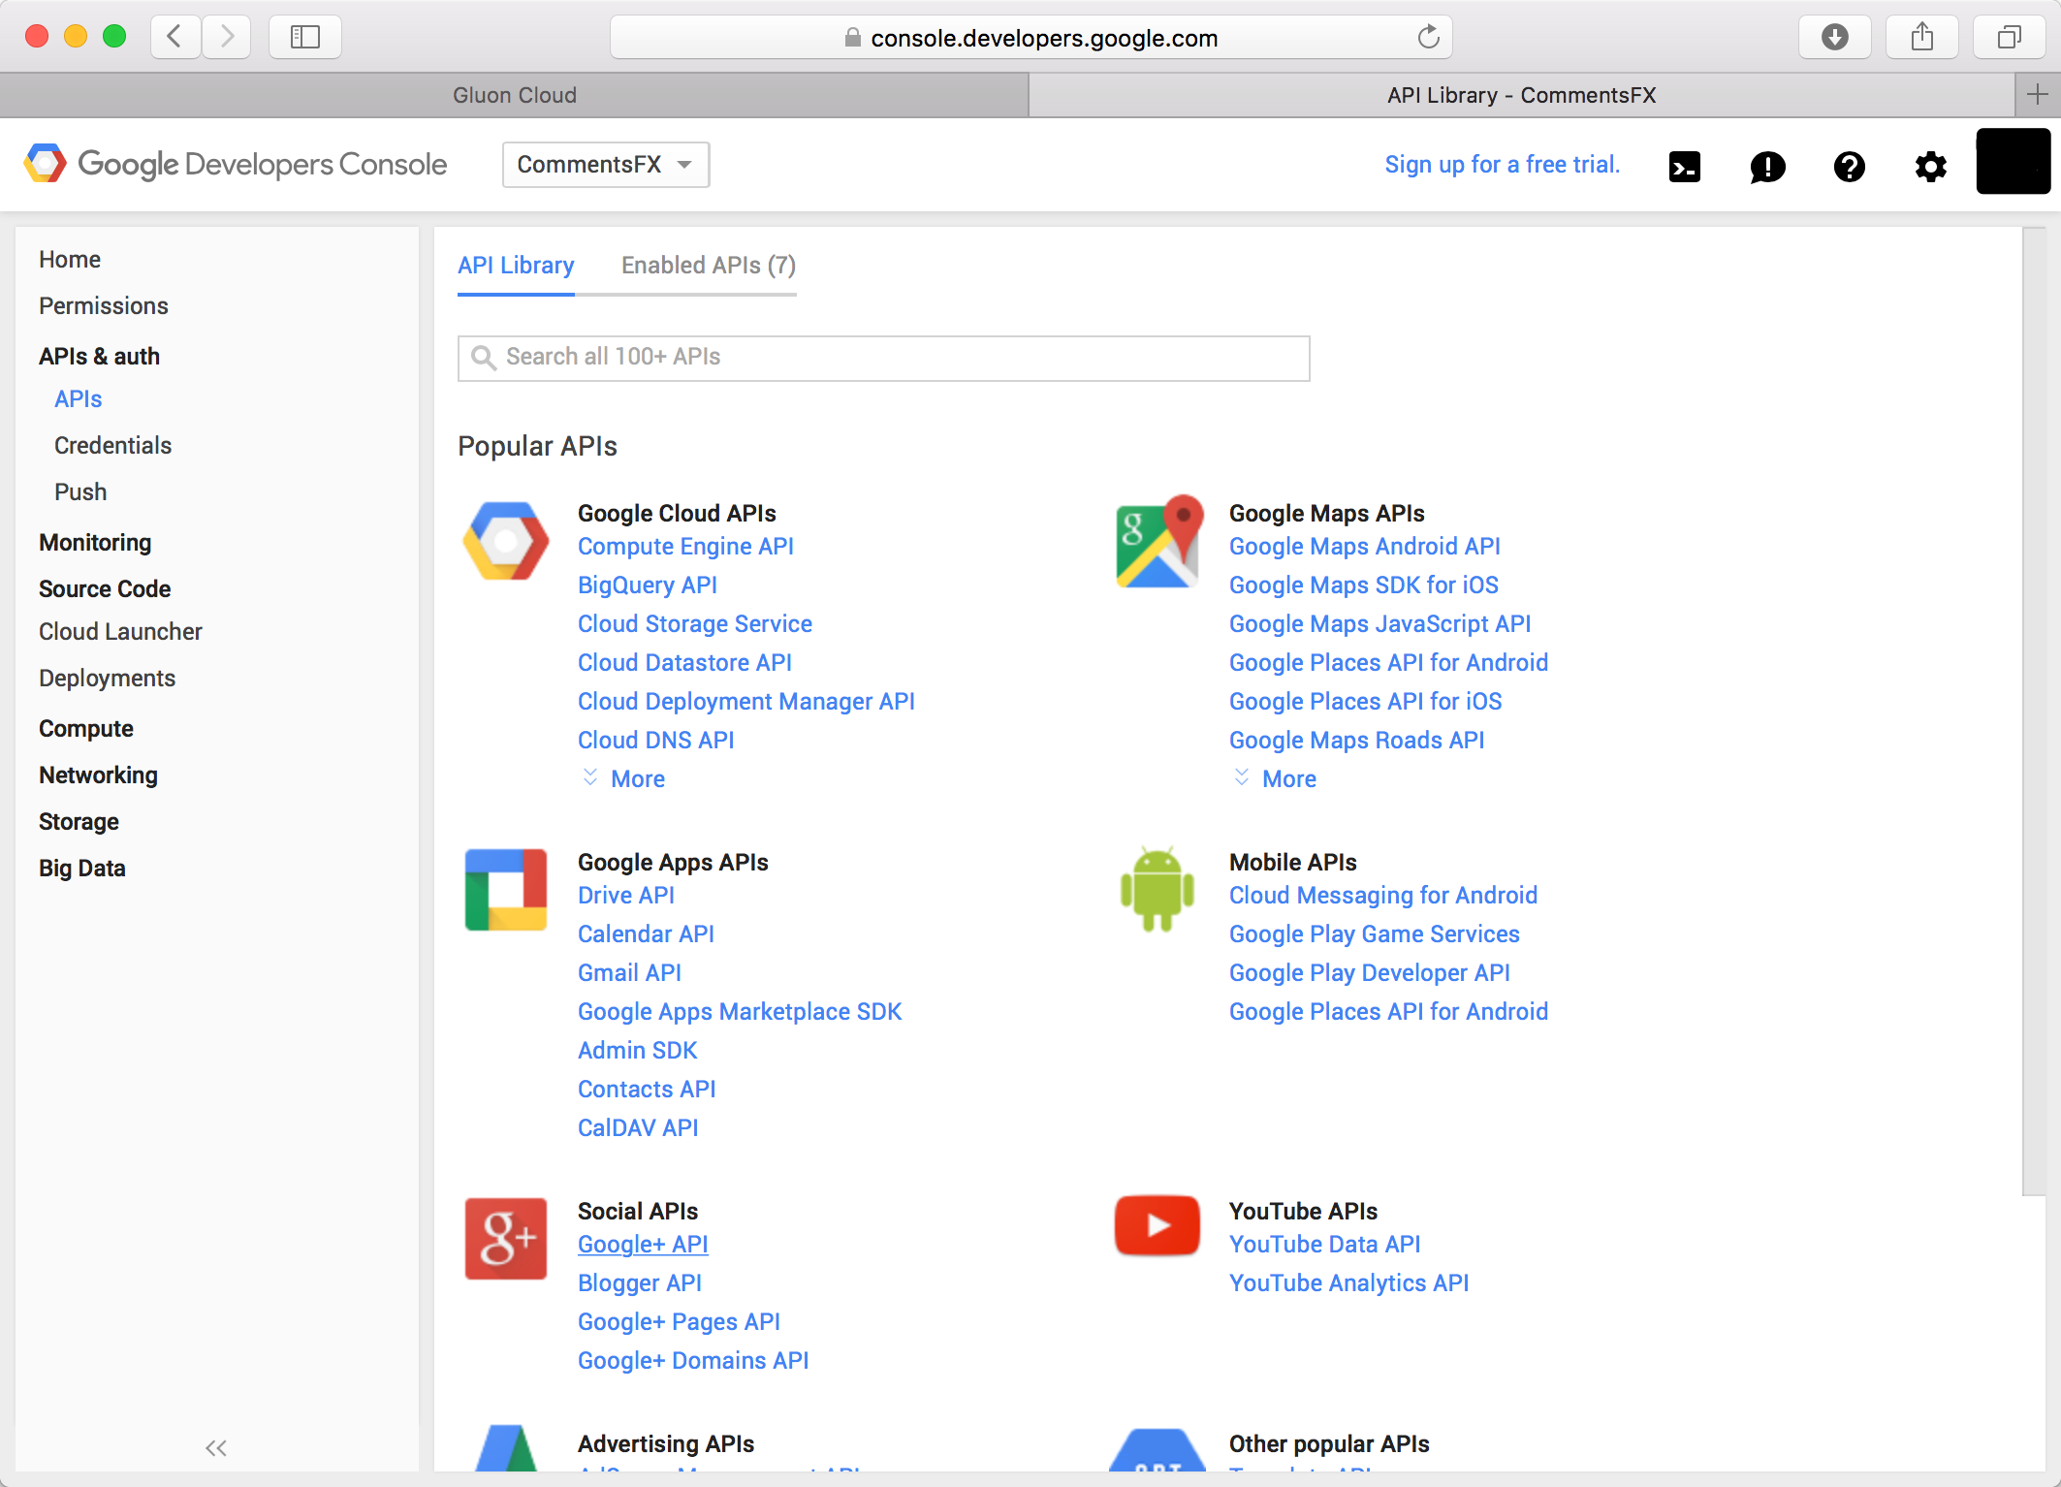Open Deployments in the sidebar
This screenshot has width=2061, height=1487.
[107, 678]
